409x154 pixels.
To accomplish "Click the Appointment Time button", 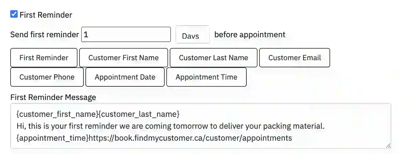I will pos(206,77).
